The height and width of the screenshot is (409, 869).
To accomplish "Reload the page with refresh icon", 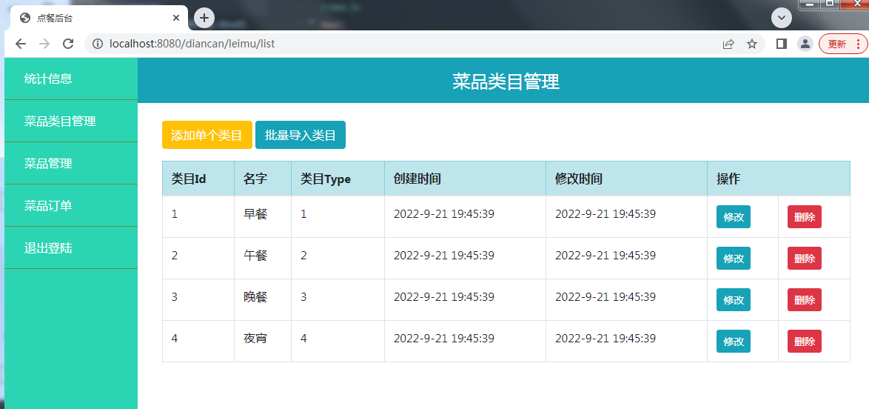I will click(x=68, y=44).
